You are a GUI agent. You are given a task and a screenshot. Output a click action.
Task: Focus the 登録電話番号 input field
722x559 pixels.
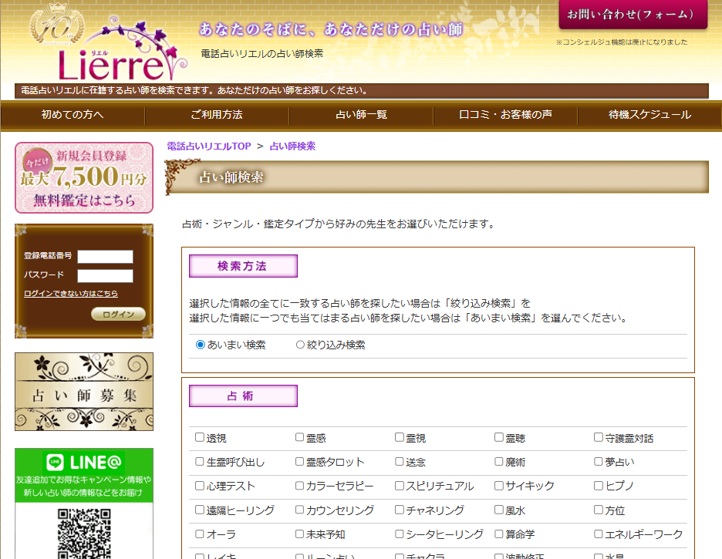pyautogui.click(x=105, y=256)
